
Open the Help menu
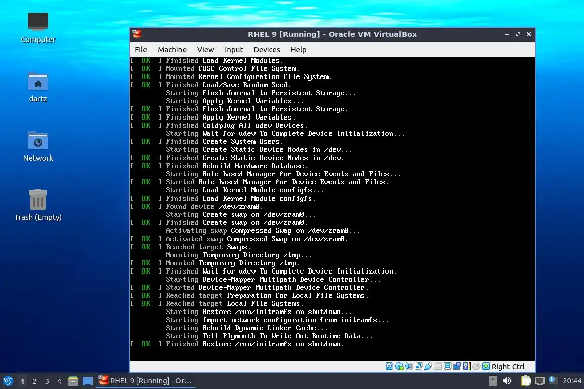298,50
